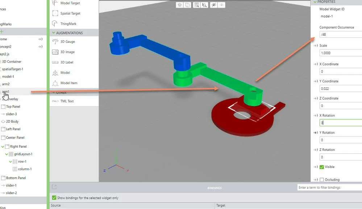The height and width of the screenshot is (209, 362).
Task: Select slider-1 in the tree
Action: tap(11, 185)
